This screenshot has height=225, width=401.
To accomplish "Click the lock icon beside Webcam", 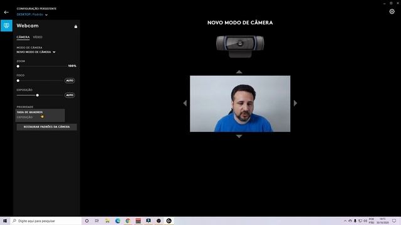I will coord(76,26).
